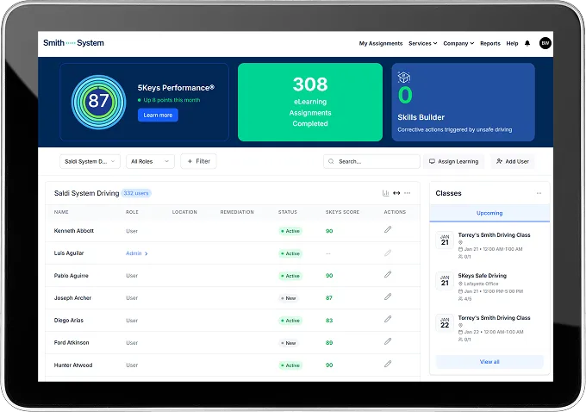The image size is (586, 412).
Task: Open Torrey's Smith Driving Class on Jan 22
Action: coord(494,318)
